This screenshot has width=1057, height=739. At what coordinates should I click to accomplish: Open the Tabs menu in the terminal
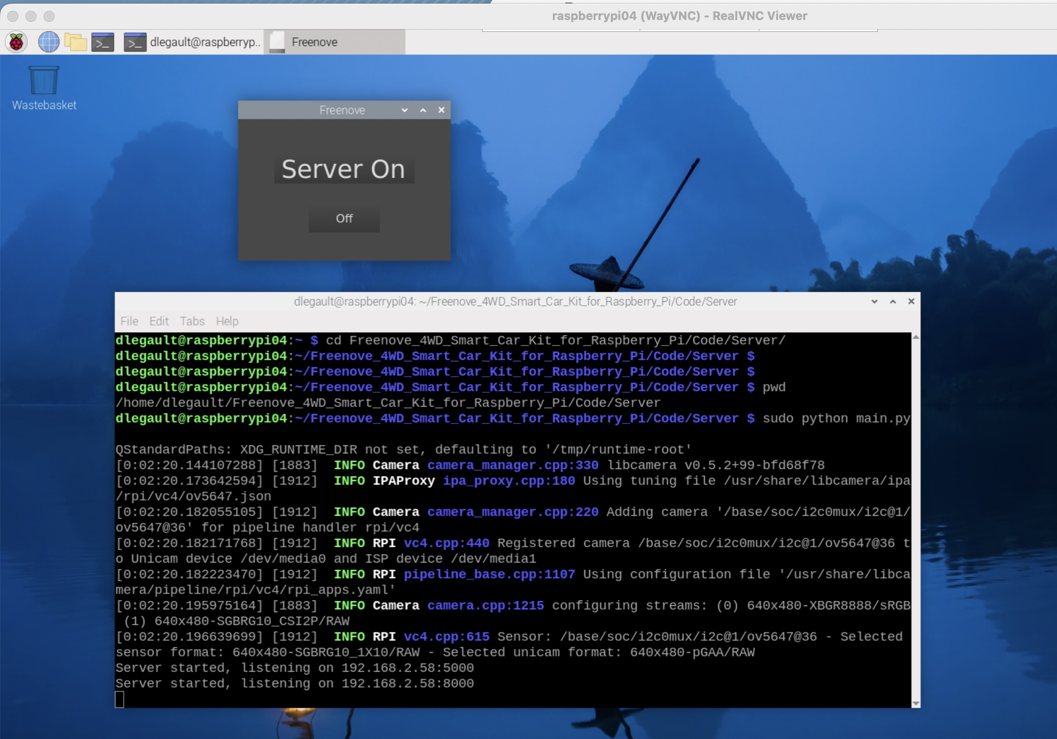(x=192, y=321)
